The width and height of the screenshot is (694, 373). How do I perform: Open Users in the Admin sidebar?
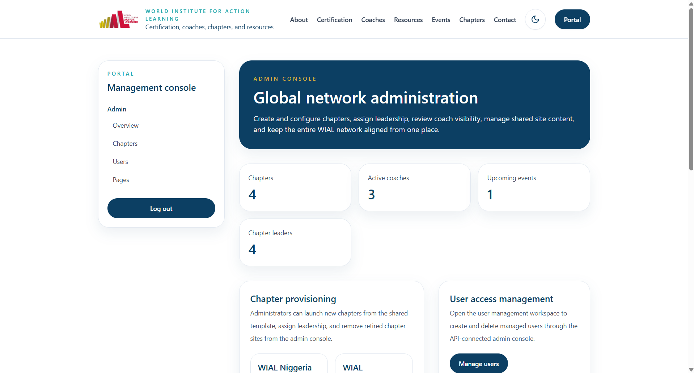pyautogui.click(x=120, y=162)
